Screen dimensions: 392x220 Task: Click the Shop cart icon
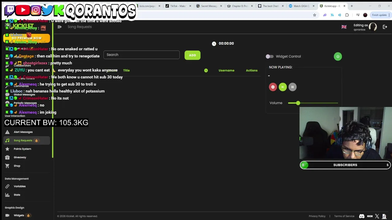coord(7,166)
